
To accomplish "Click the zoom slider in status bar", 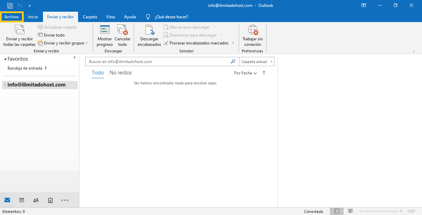I will click(381, 211).
